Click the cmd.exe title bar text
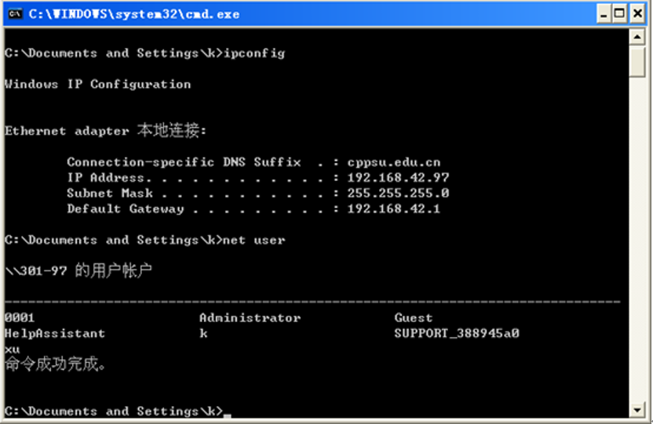The image size is (653, 424). (133, 14)
